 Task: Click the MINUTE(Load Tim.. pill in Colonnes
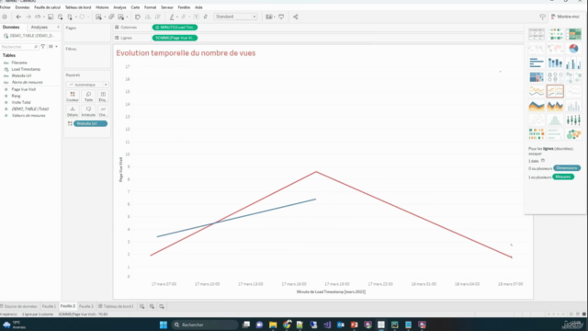175,28
